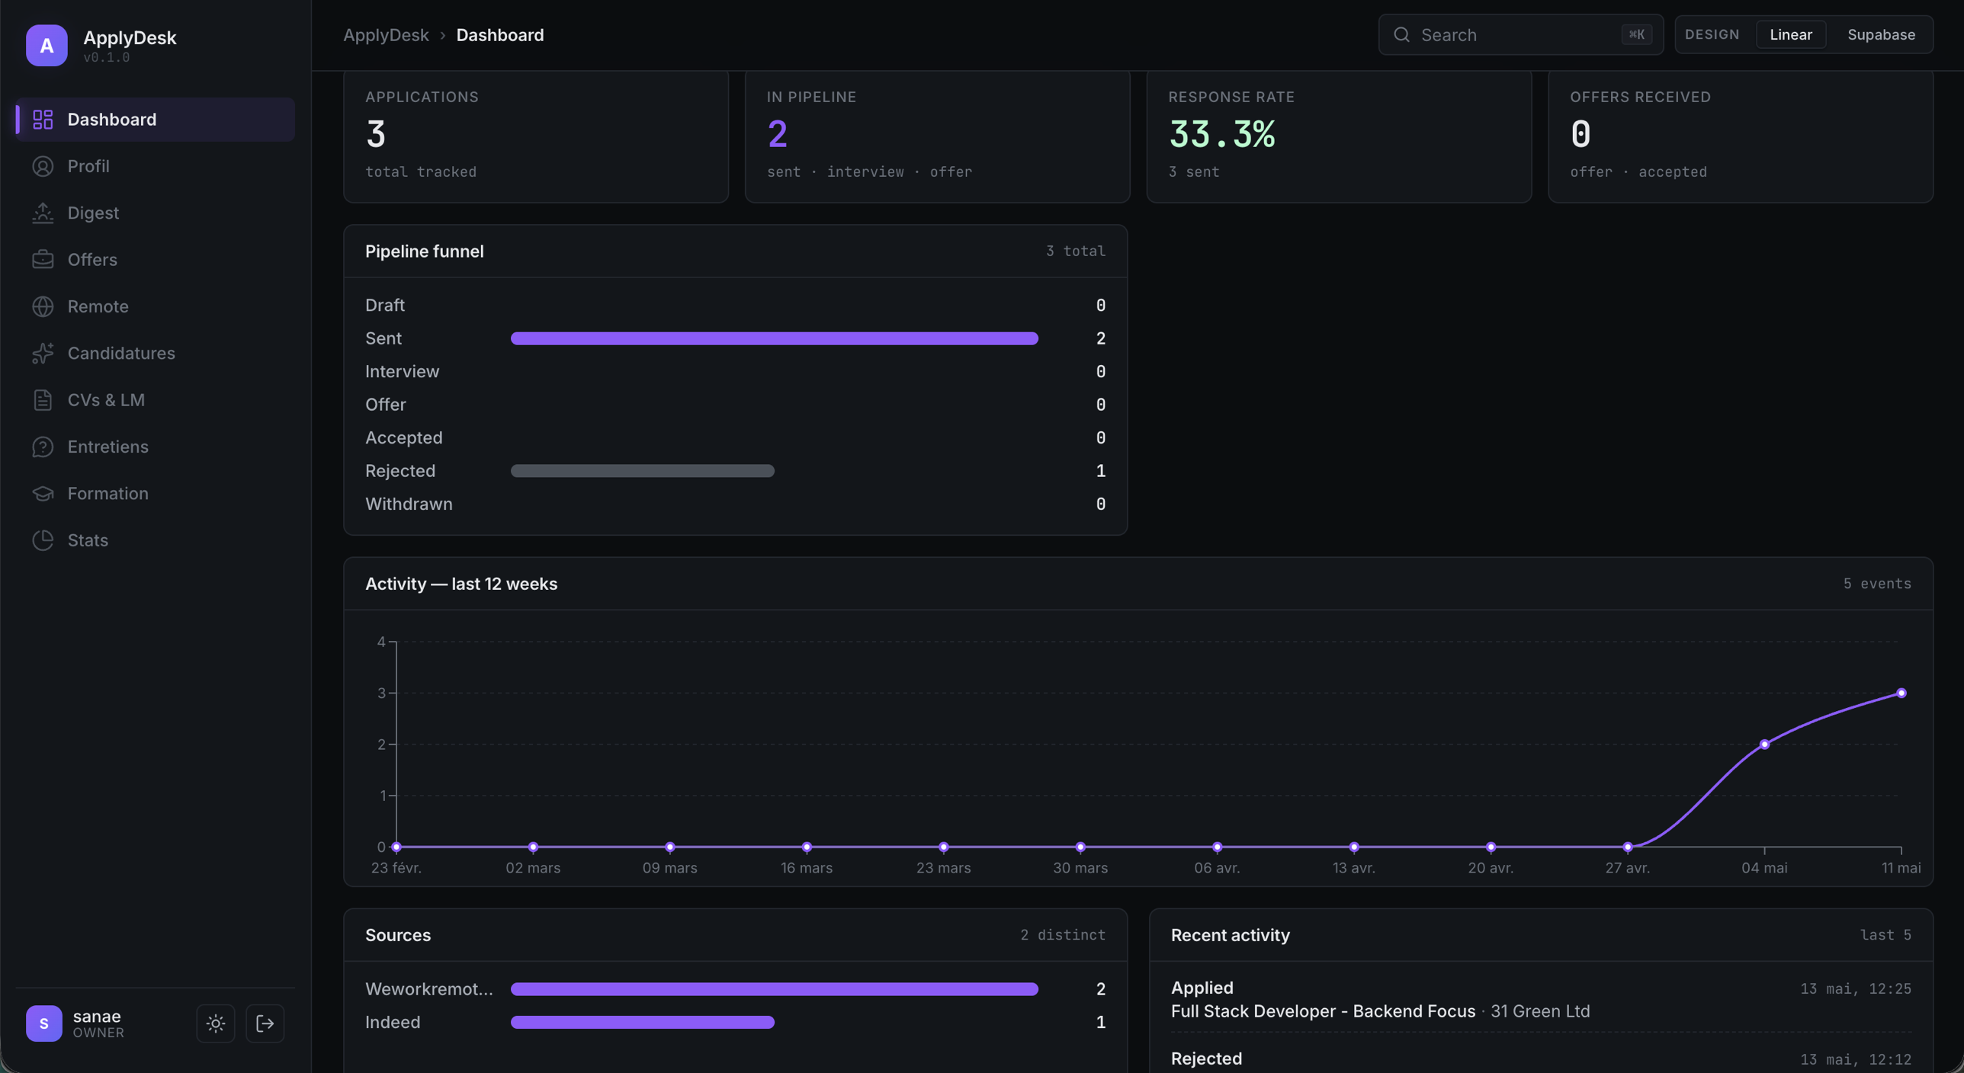Open the Dashboard menu item
The height and width of the screenshot is (1073, 1964).
(x=156, y=120)
